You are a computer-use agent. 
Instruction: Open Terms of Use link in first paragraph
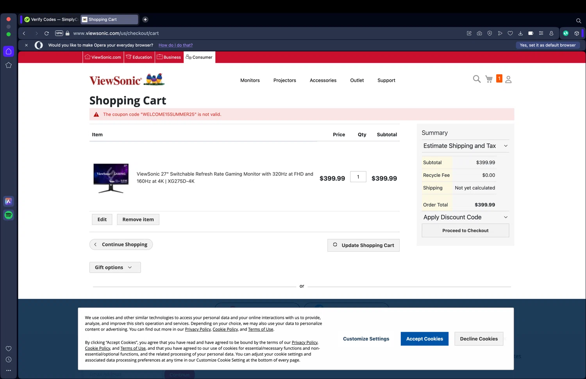(261, 329)
